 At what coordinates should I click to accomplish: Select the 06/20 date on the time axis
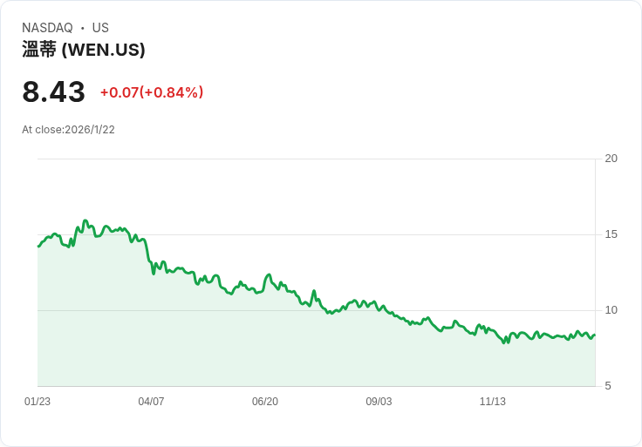point(265,402)
